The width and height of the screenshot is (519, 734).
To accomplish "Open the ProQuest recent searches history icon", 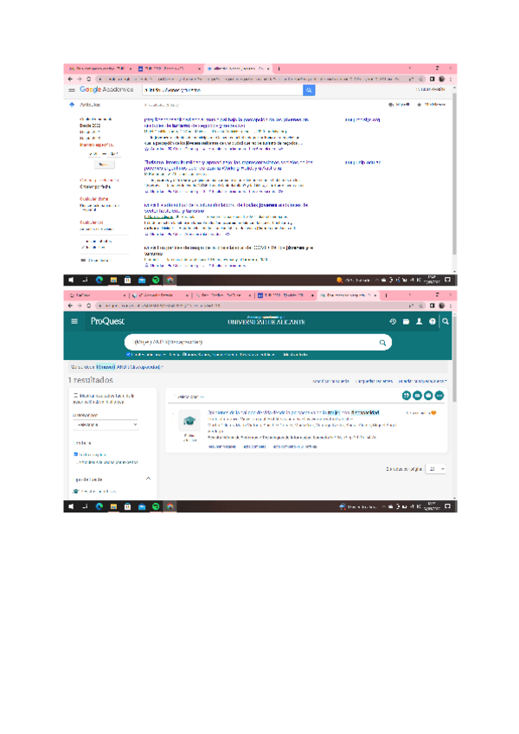I will tap(392, 321).
